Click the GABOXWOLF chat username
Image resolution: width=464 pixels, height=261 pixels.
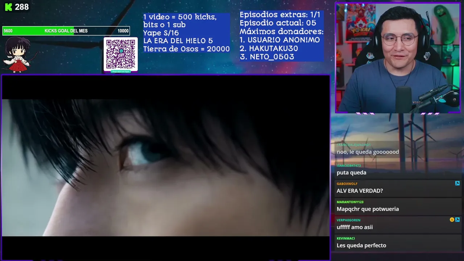(x=347, y=184)
